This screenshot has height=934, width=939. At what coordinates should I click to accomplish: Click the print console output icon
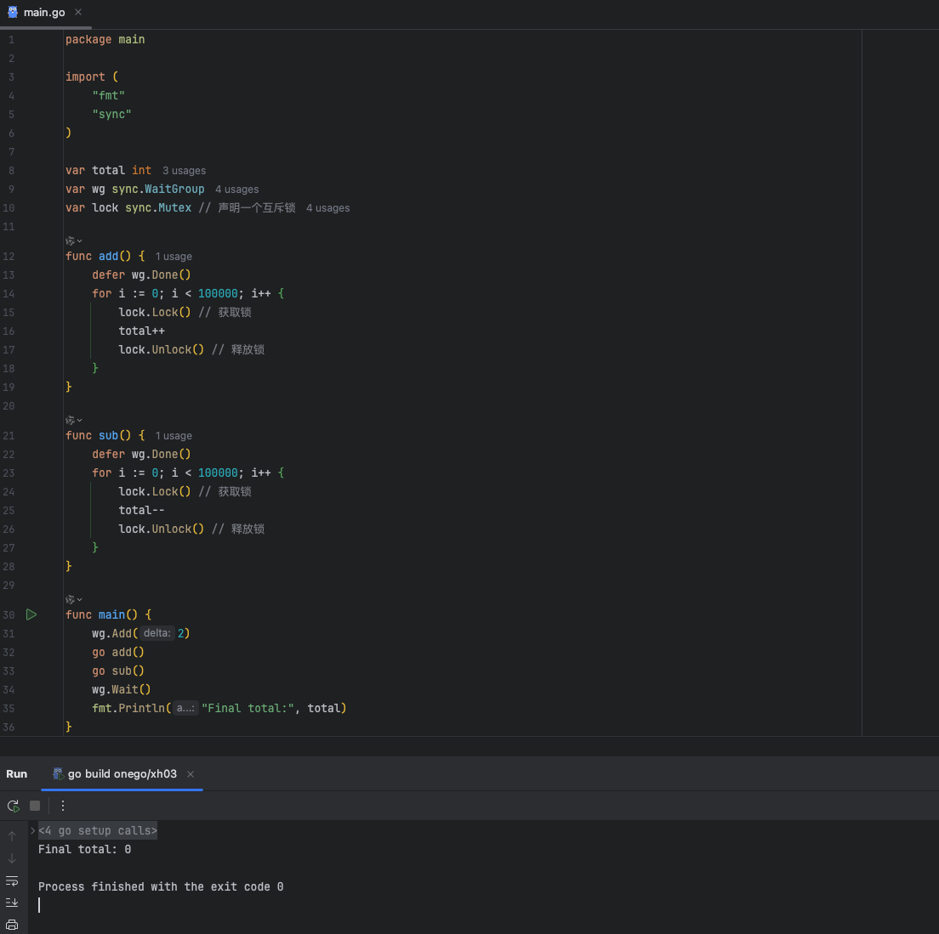click(12, 925)
